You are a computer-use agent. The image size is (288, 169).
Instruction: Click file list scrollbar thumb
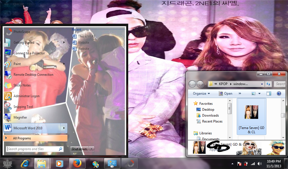[283, 115]
